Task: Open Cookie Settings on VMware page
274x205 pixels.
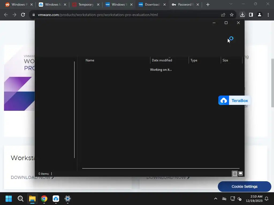Action: pos(245,187)
